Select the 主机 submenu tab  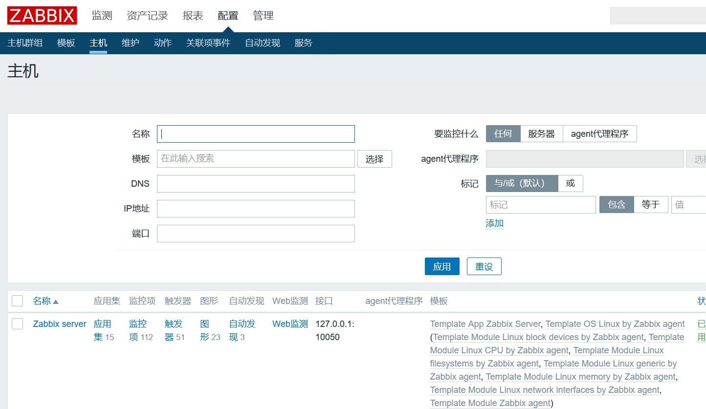[98, 43]
